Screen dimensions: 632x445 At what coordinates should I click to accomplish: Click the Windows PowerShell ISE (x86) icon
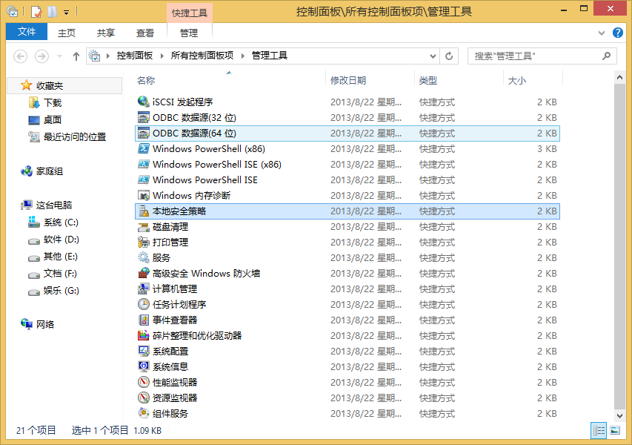point(143,164)
